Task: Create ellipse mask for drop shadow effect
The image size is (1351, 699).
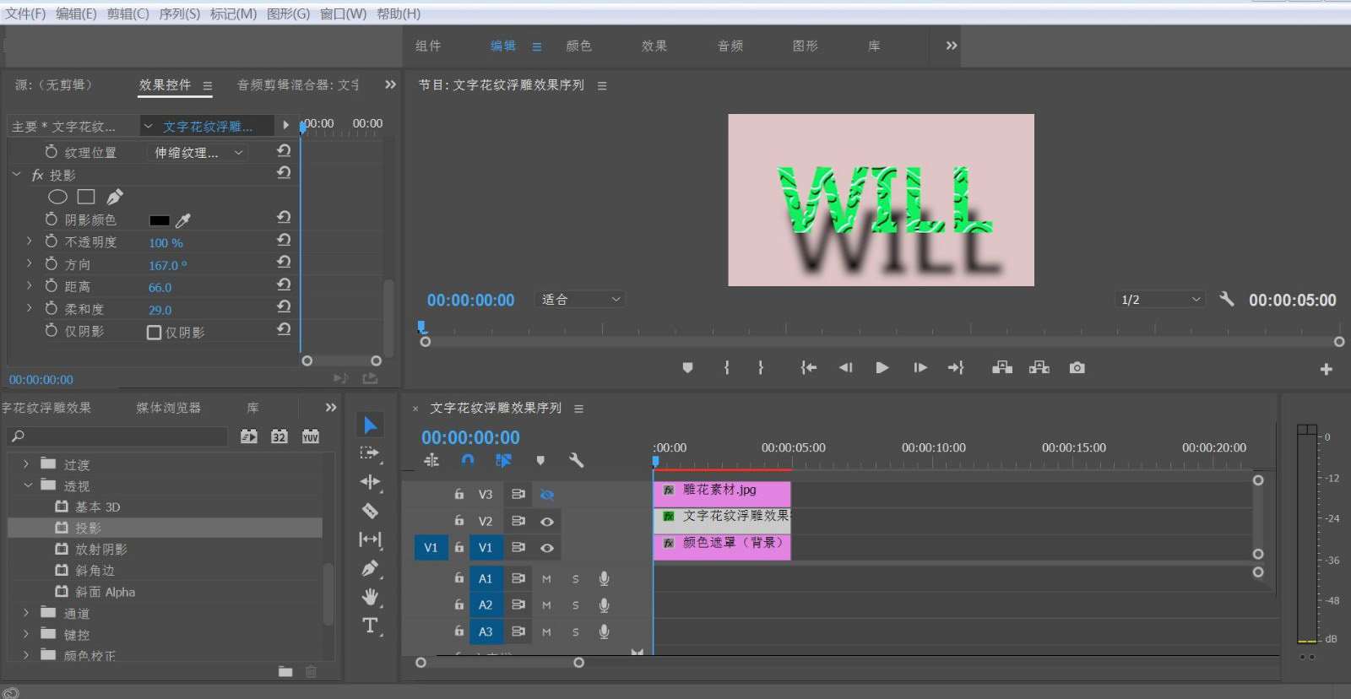Action: pos(57,197)
